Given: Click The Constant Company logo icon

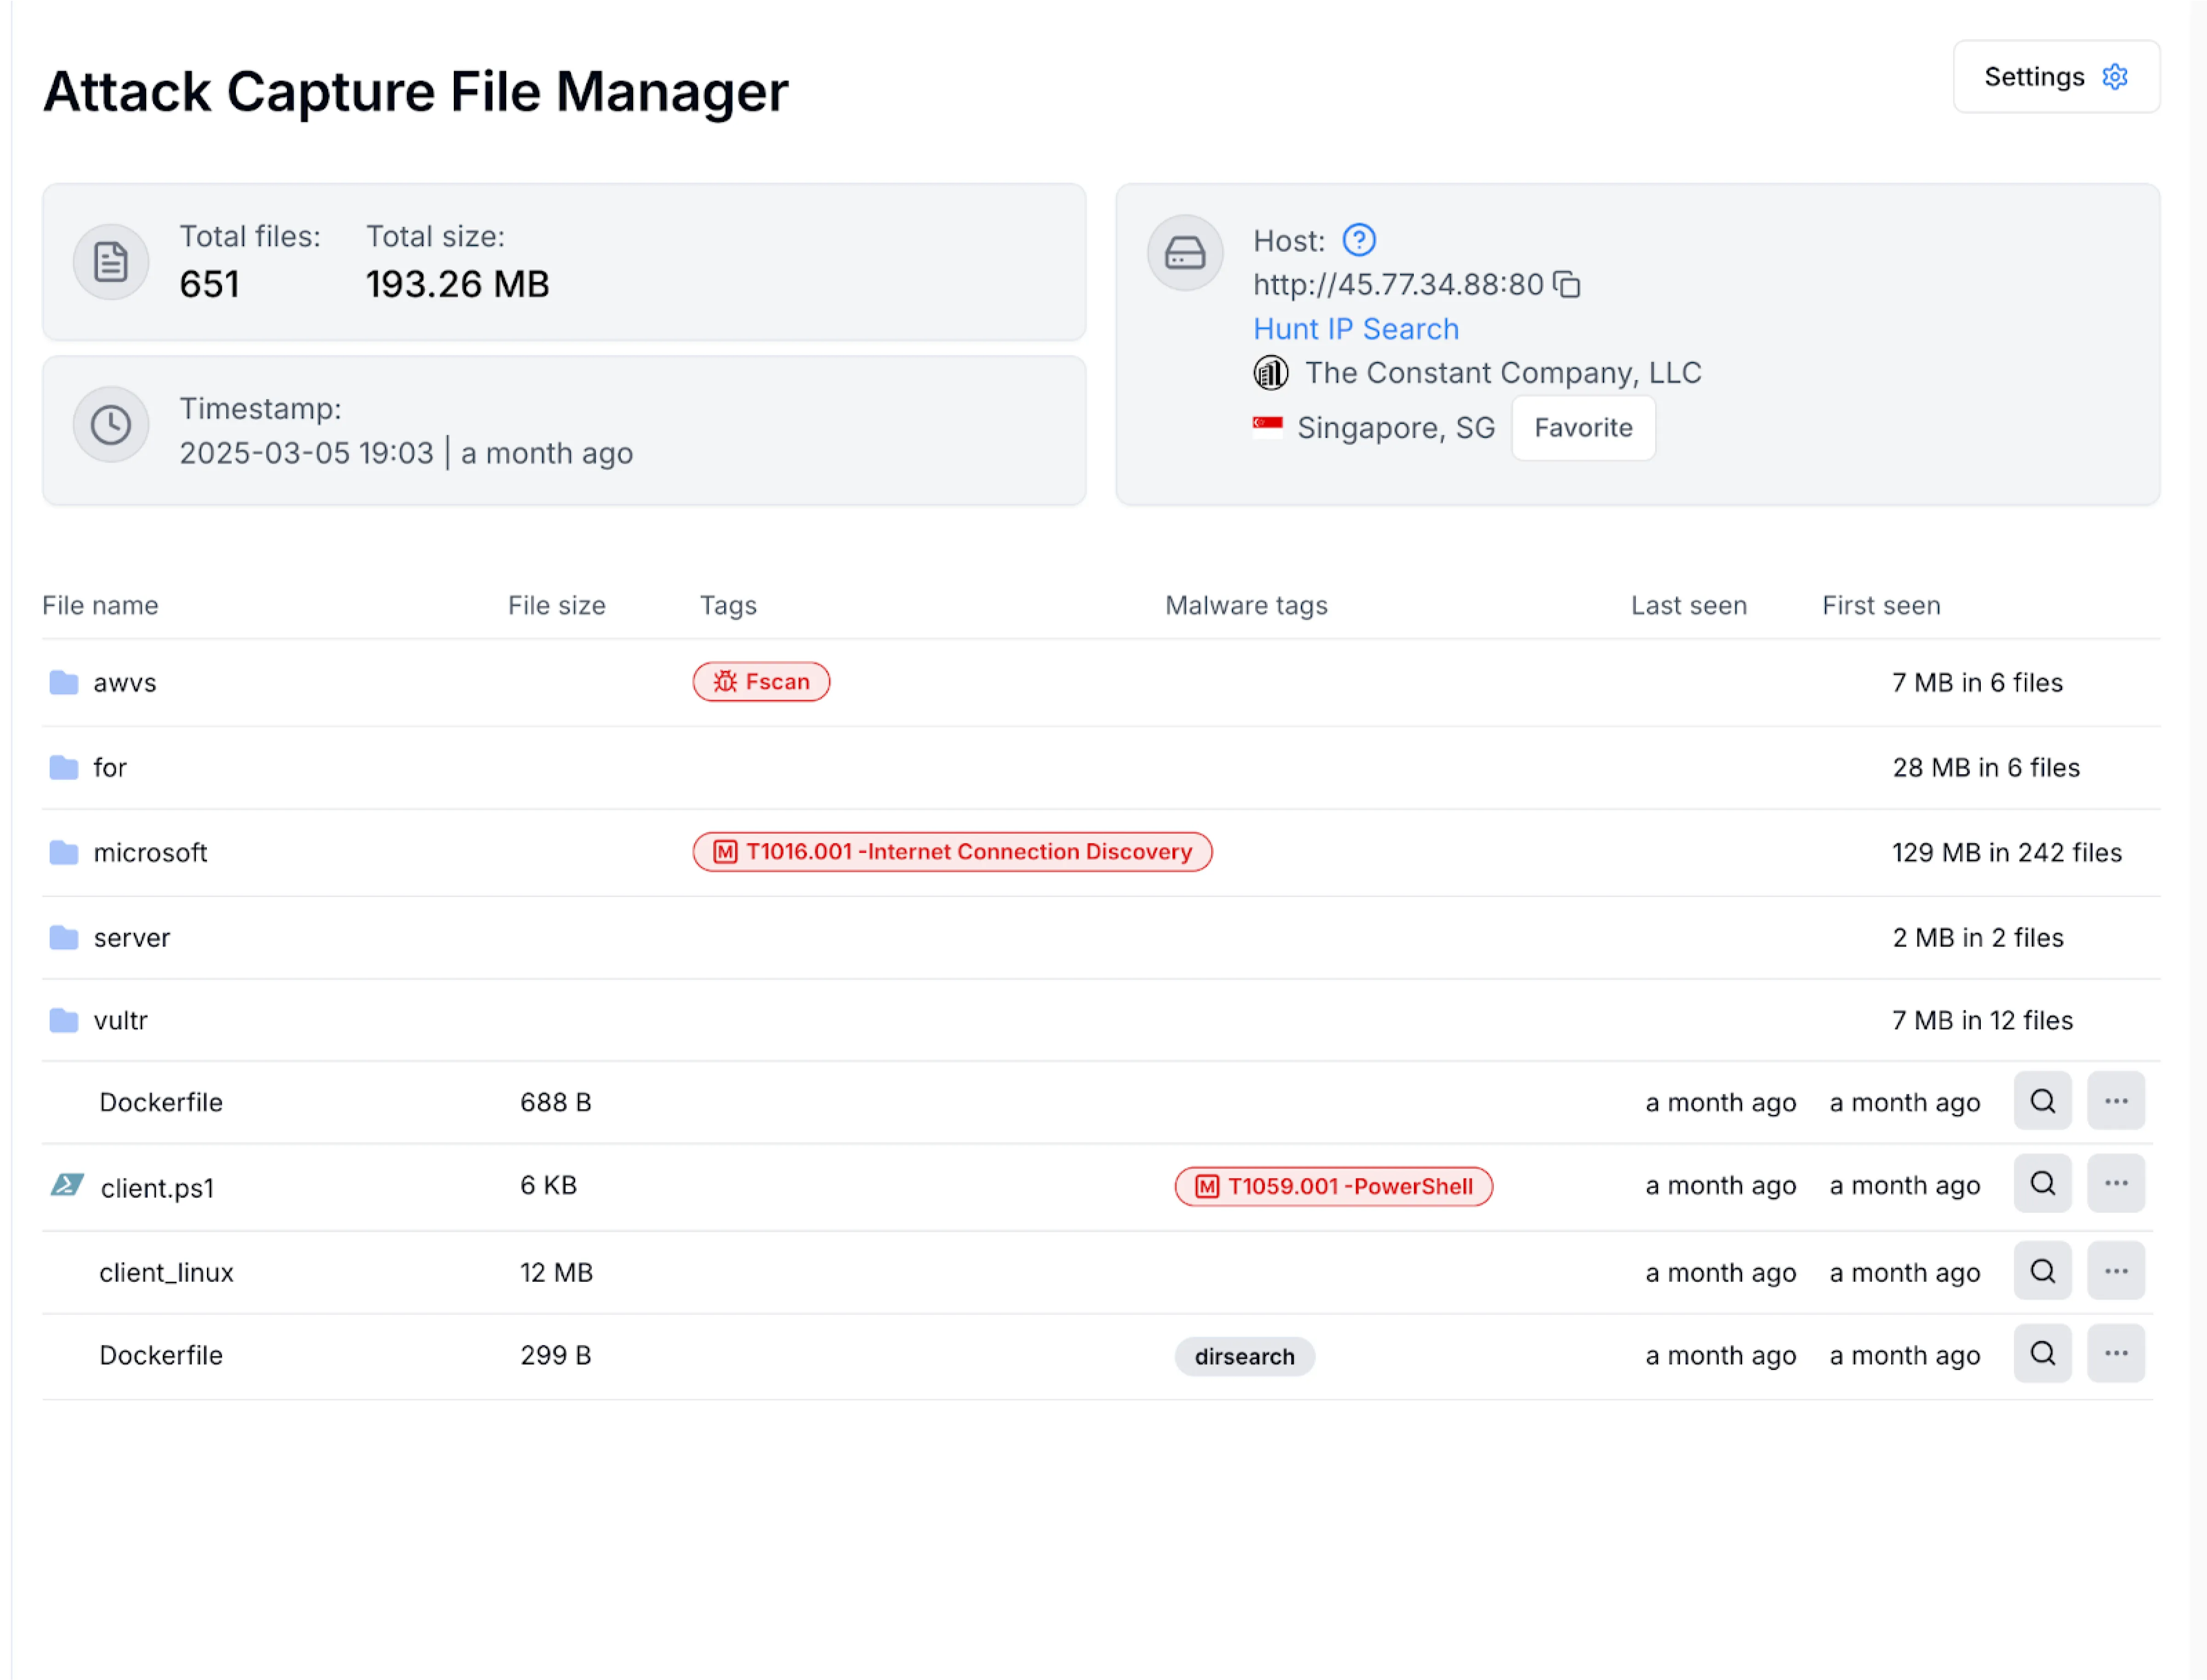Looking at the screenshot, I should 1270,373.
